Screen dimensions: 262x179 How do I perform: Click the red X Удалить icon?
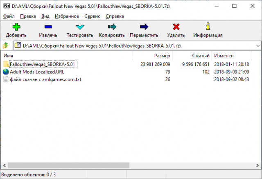[176, 27]
